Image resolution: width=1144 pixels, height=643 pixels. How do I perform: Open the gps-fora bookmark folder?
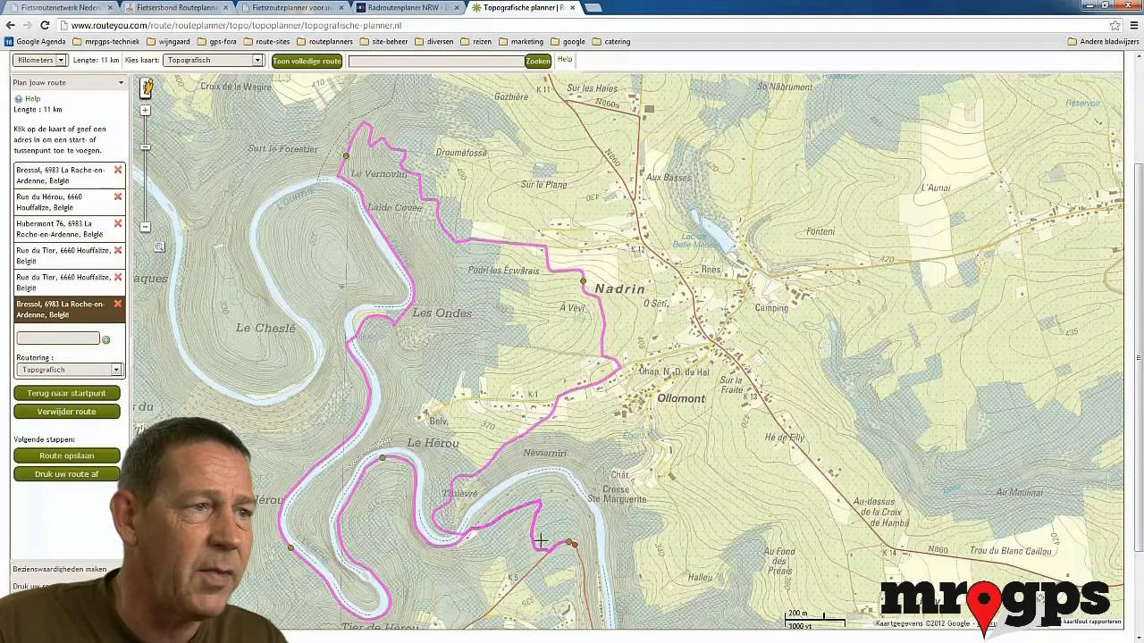coord(216,42)
